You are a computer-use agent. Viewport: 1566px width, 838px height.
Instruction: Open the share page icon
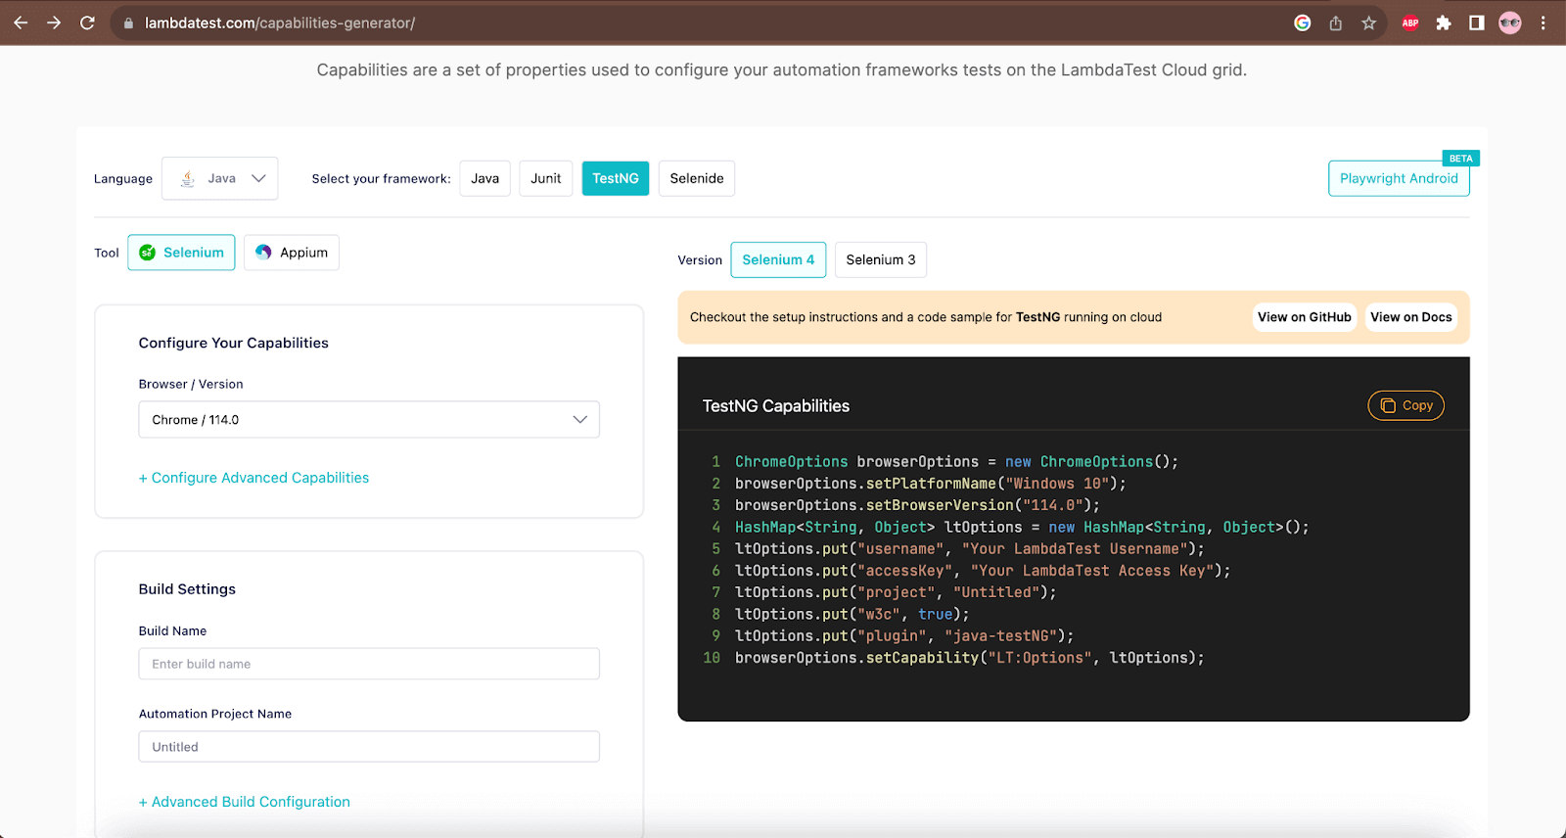(1335, 23)
